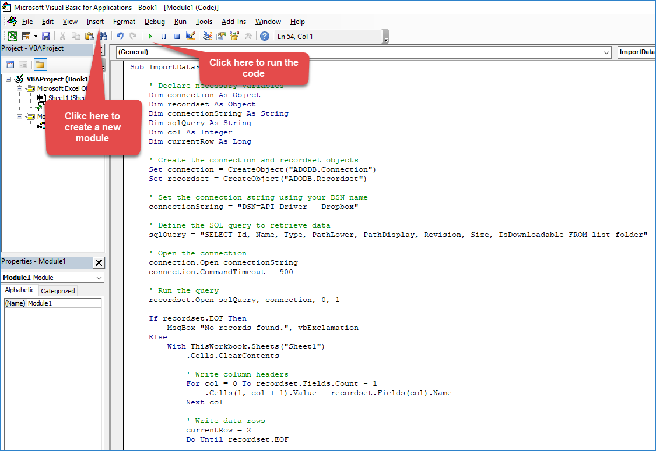This screenshot has height=451, width=656.
Task: Collapse the VBAProject (Book1) tree node
Action: [9, 79]
